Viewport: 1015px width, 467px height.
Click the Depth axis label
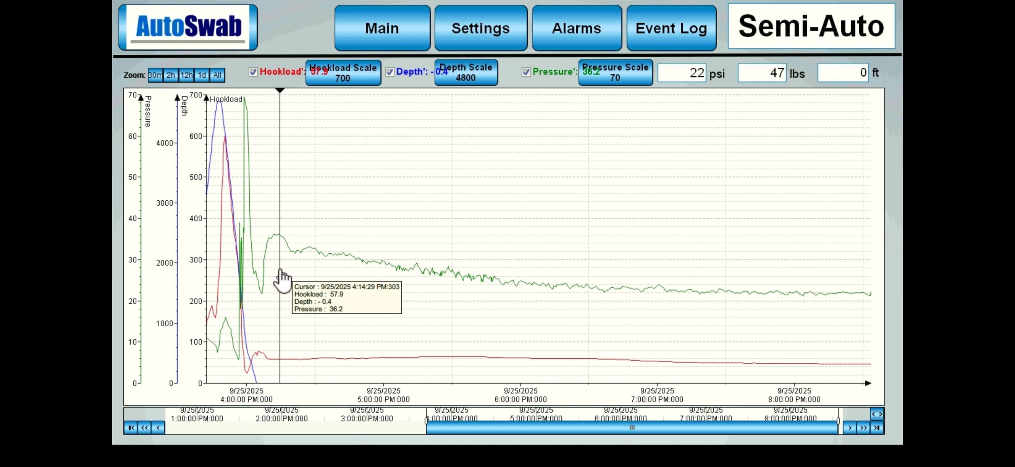pyautogui.click(x=184, y=105)
